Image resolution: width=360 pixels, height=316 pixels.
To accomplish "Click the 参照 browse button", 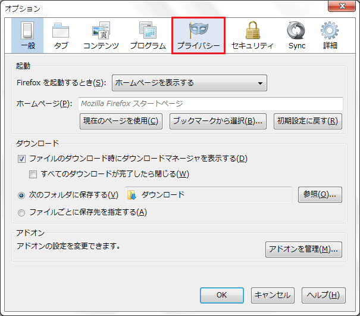I will (x=320, y=194).
